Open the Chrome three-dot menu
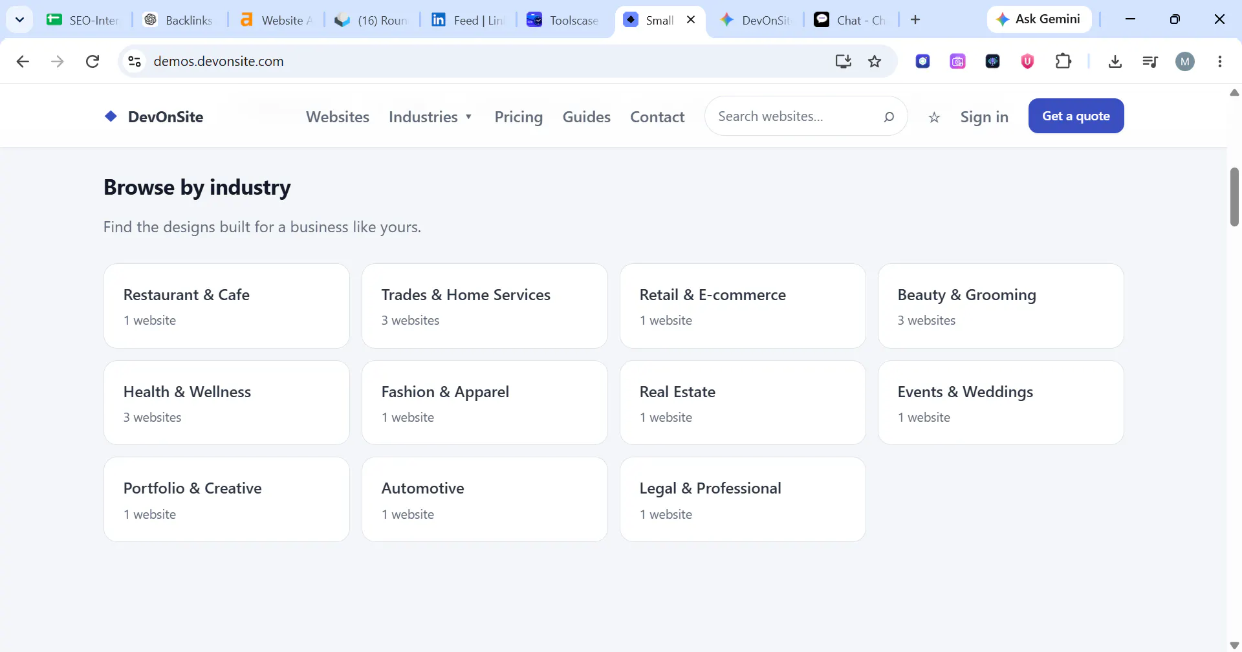The image size is (1242, 652). (x=1220, y=61)
